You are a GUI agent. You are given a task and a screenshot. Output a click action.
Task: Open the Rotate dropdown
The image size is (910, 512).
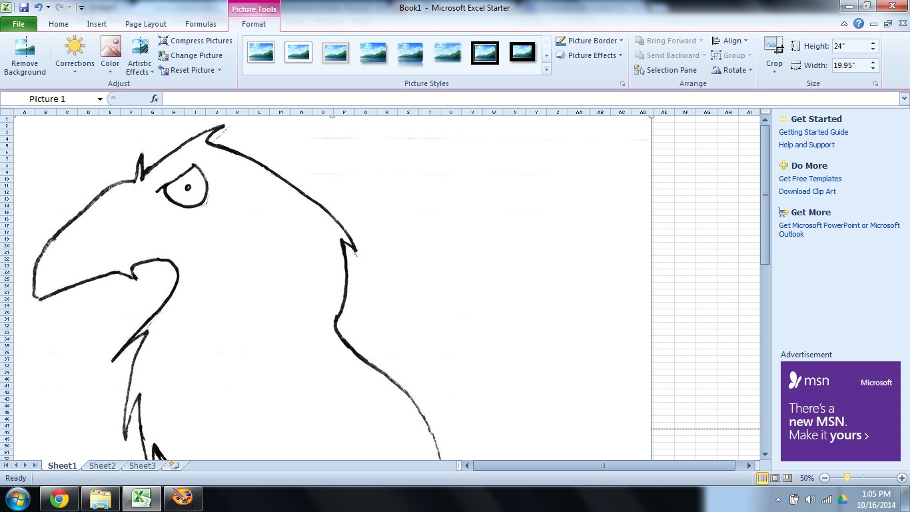coord(731,69)
